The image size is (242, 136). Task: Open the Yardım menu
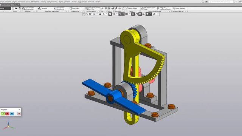click(x=98, y=2)
